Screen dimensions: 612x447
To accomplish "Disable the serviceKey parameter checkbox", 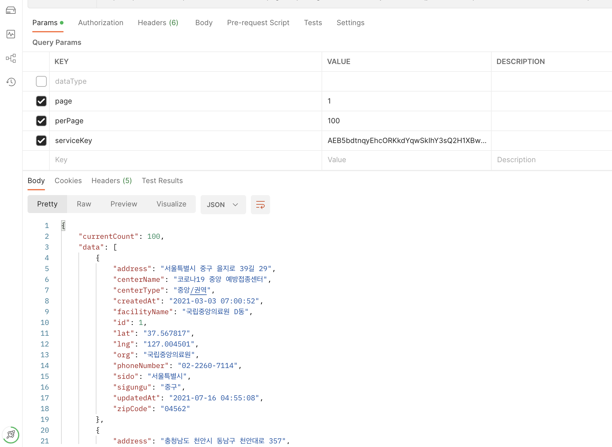I will pos(41,141).
